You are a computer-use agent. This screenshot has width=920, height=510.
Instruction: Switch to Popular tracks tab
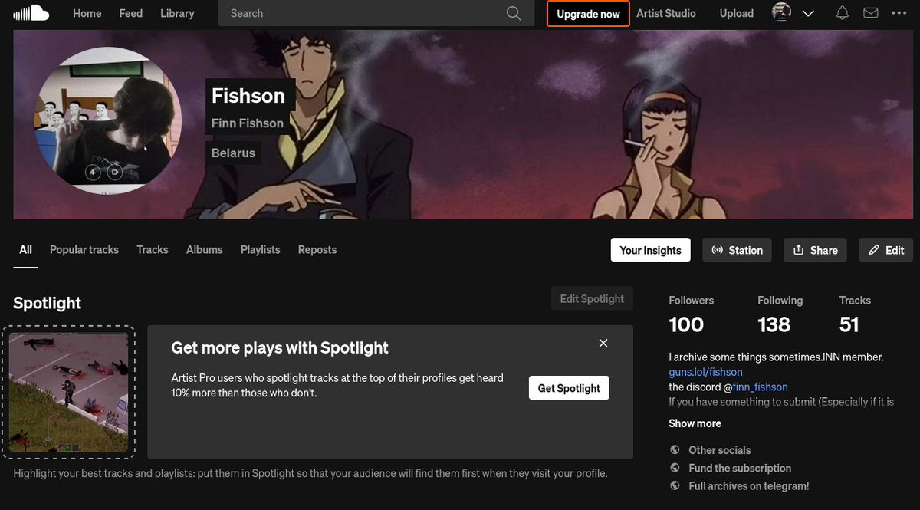[84, 250]
